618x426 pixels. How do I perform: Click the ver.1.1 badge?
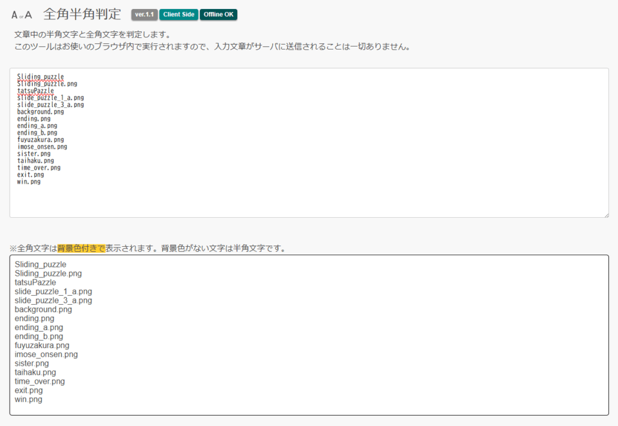(x=144, y=14)
